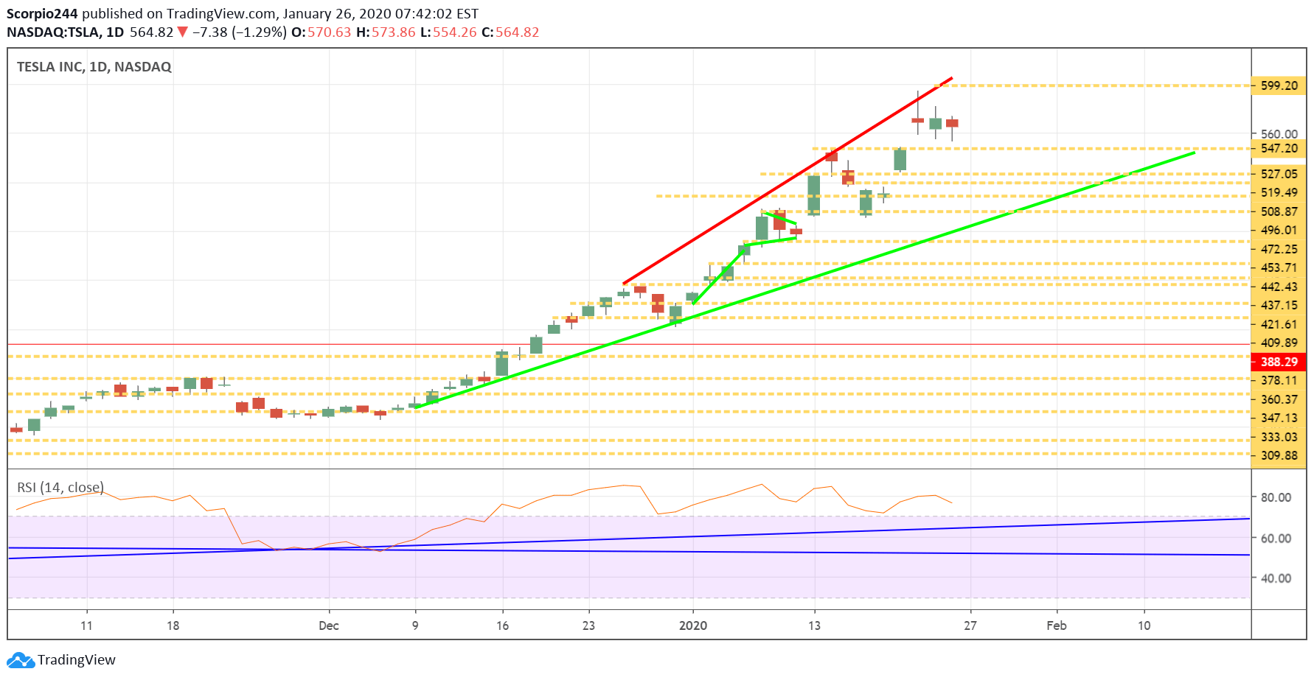This screenshot has height=680, width=1314.
Task: Select the 547.20 price level label
Action: tap(1279, 148)
